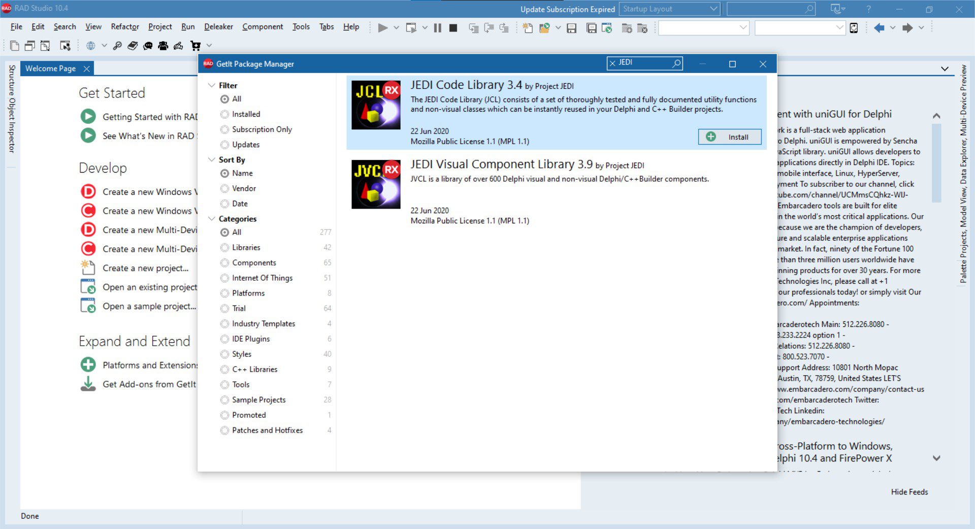The height and width of the screenshot is (529, 975).
Task: Open the Component menu
Action: click(263, 26)
